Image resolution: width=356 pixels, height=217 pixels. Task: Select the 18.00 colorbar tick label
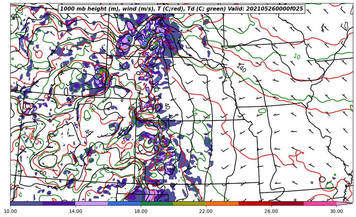point(141,211)
